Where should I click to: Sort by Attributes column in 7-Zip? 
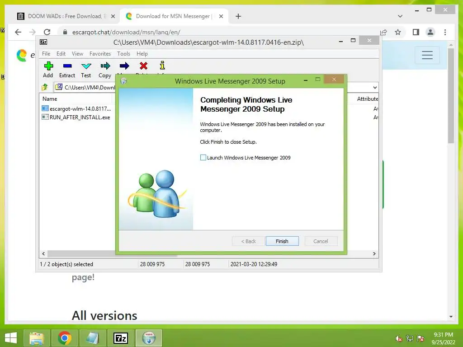(x=367, y=99)
